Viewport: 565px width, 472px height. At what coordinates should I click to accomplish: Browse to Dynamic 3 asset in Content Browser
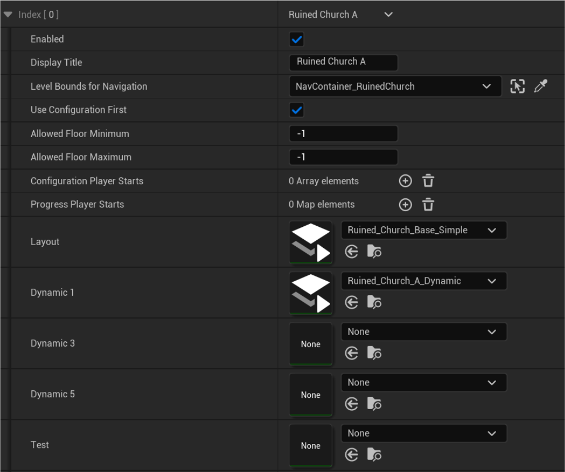[x=375, y=353]
